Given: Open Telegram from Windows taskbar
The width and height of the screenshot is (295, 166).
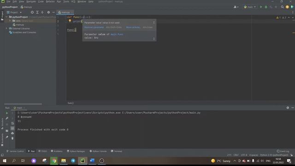Looking at the screenshot, I should click(73, 160).
